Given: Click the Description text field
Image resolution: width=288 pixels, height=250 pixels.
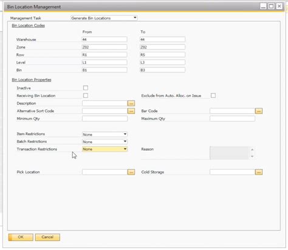Looking at the screenshot, I should pyautogui.click(x=105, y=103).
